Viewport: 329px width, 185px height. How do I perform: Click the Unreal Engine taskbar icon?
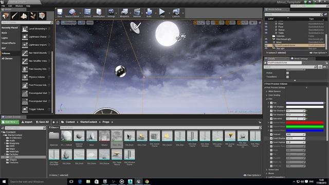pos(138,181)
